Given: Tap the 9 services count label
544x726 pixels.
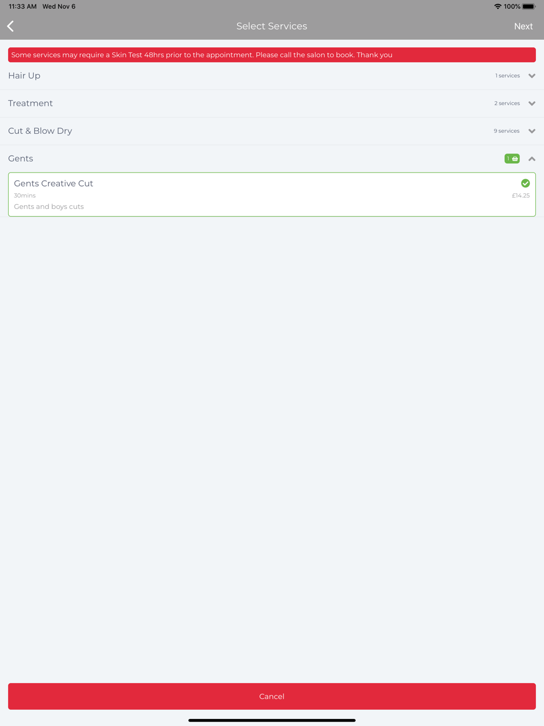Looking at the screenshot, I should click(x=506, y=131).
